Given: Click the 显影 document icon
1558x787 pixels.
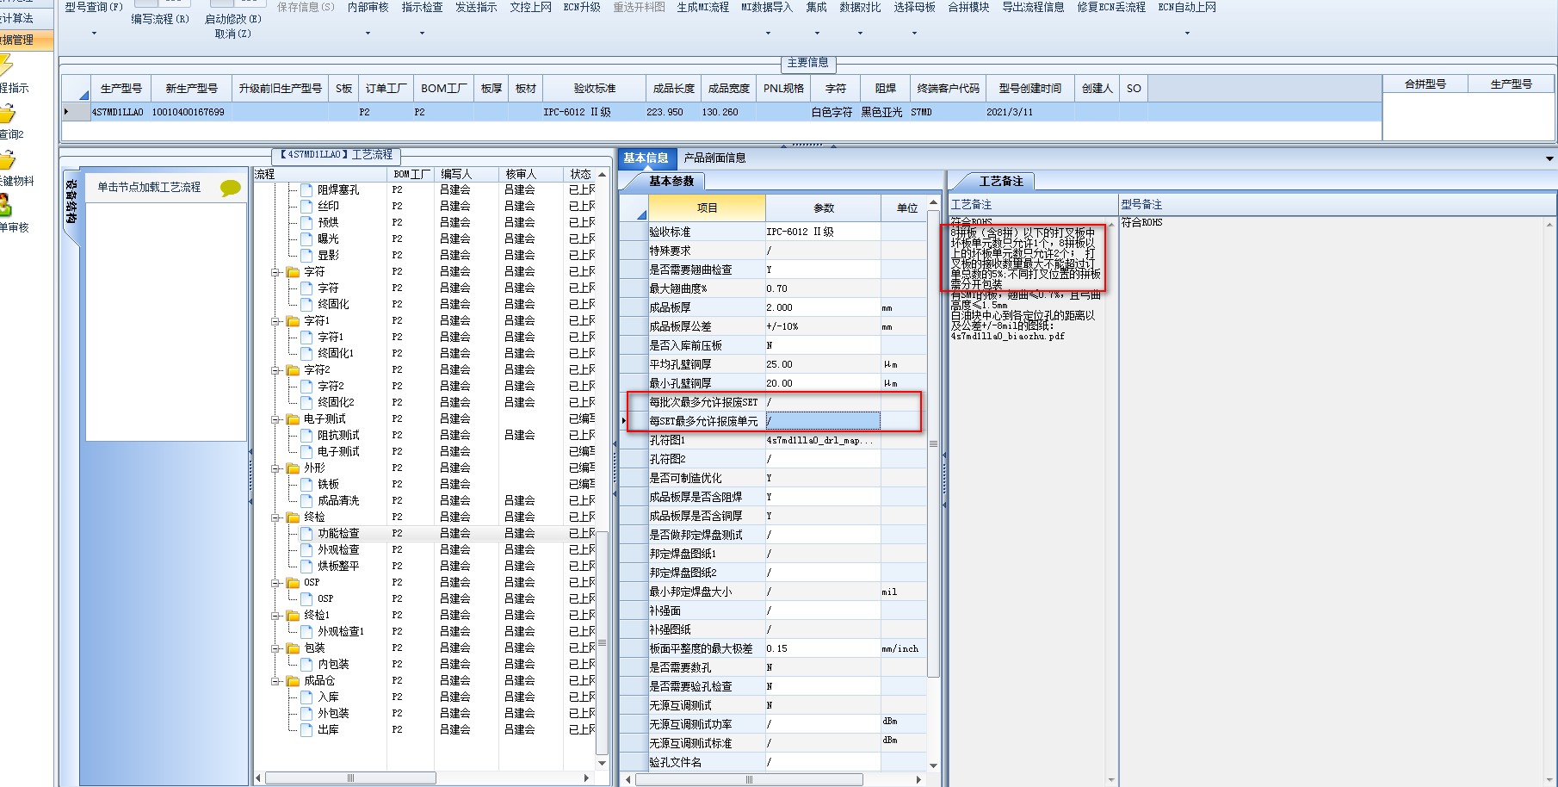Looking at the screenshot, I should 306,256.
